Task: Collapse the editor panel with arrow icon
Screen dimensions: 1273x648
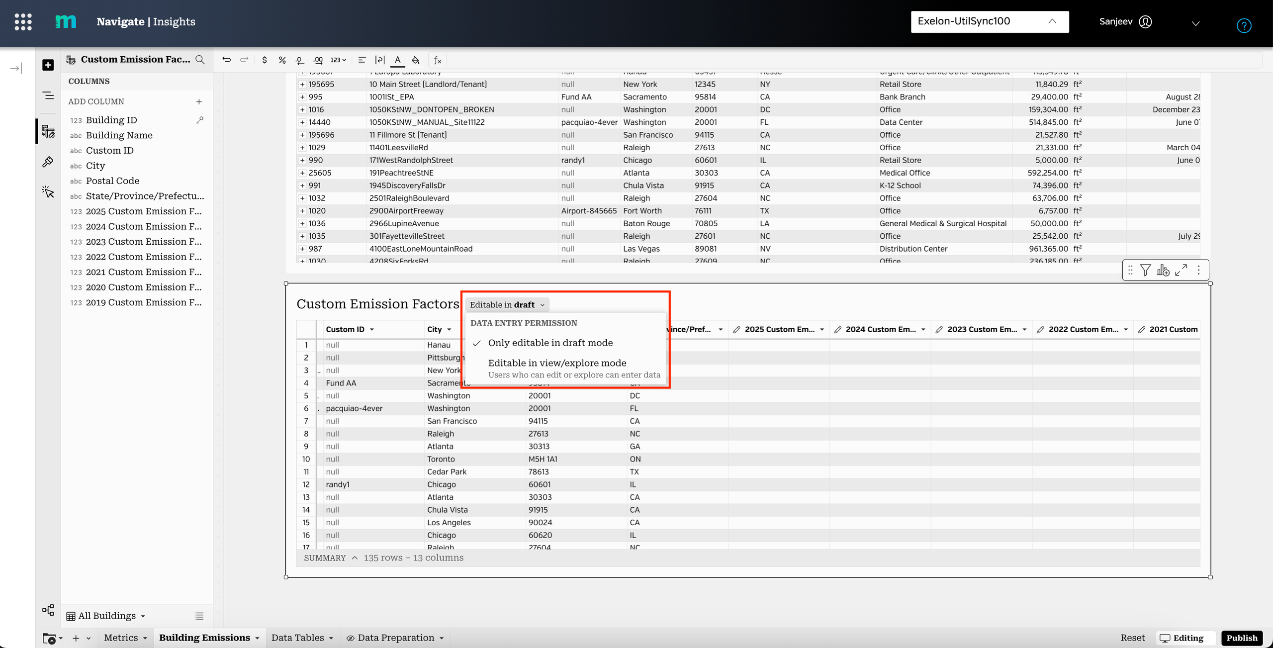Action: point(16,68)
